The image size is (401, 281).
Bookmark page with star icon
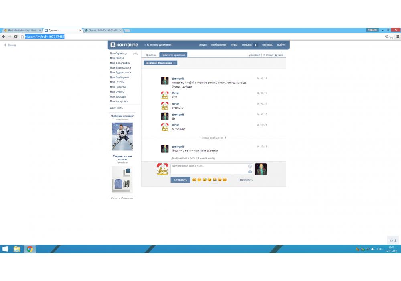pos(391,37)
